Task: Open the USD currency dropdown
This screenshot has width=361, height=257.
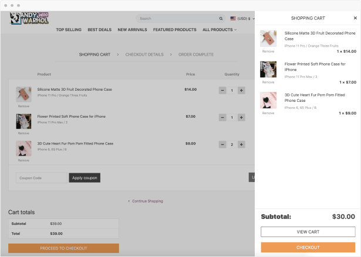Action: (x=242, y=19)
